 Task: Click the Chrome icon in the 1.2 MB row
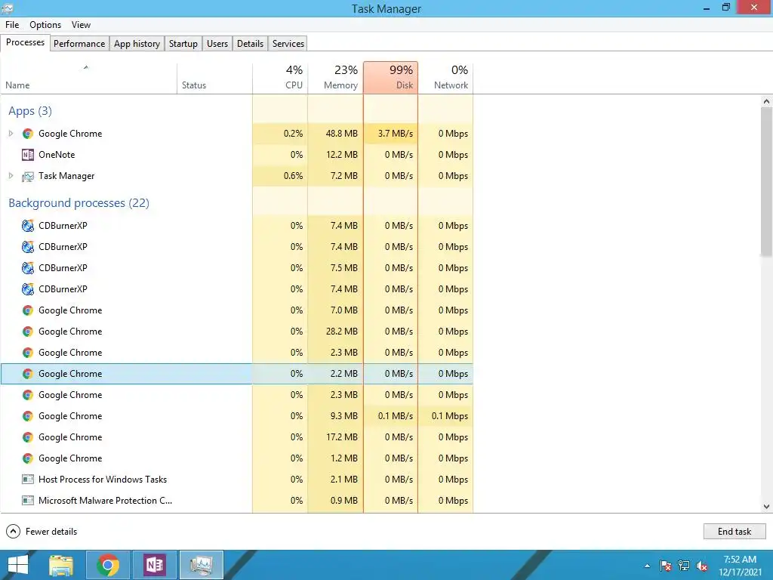[x=28, y=458]
